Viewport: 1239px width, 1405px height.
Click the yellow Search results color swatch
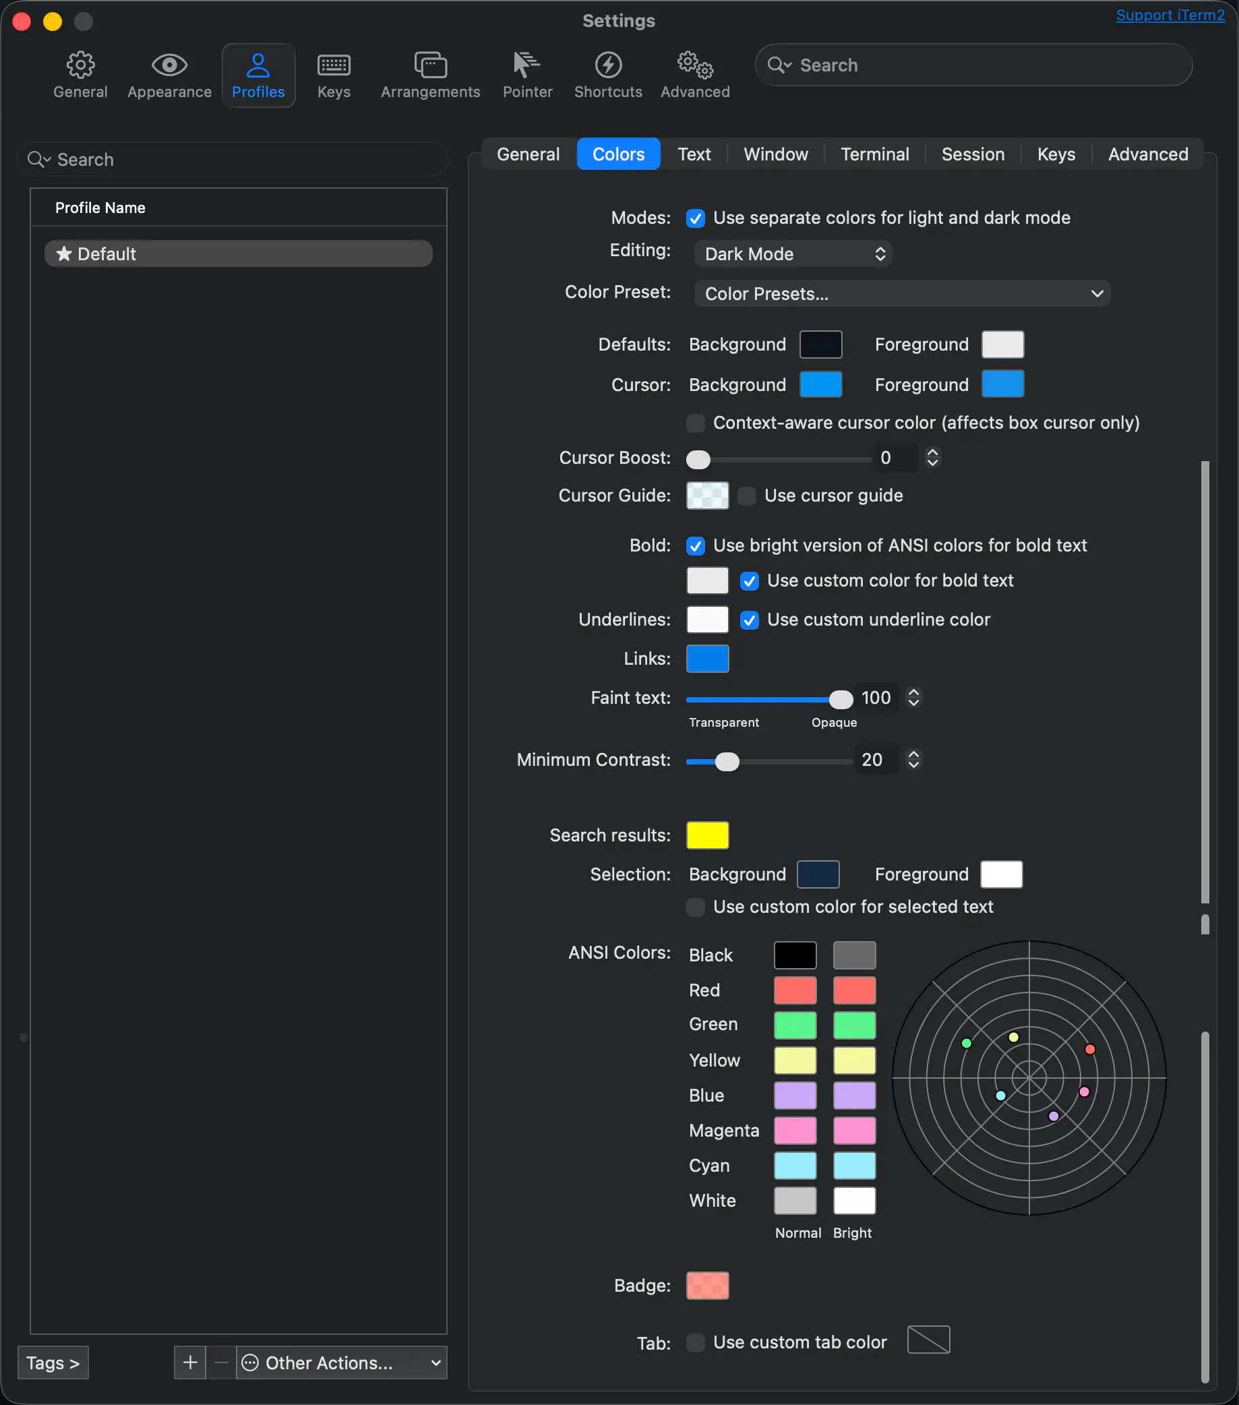(x=707, y=836)
